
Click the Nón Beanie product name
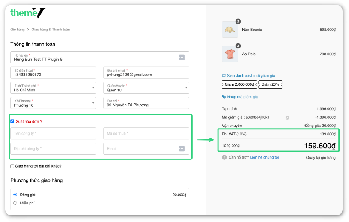click(x=252, y=30)
